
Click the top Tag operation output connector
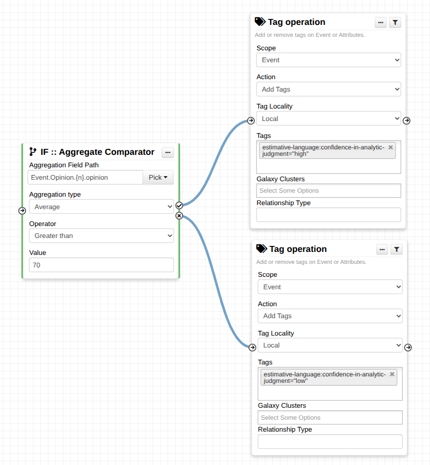tap(407, 120)
